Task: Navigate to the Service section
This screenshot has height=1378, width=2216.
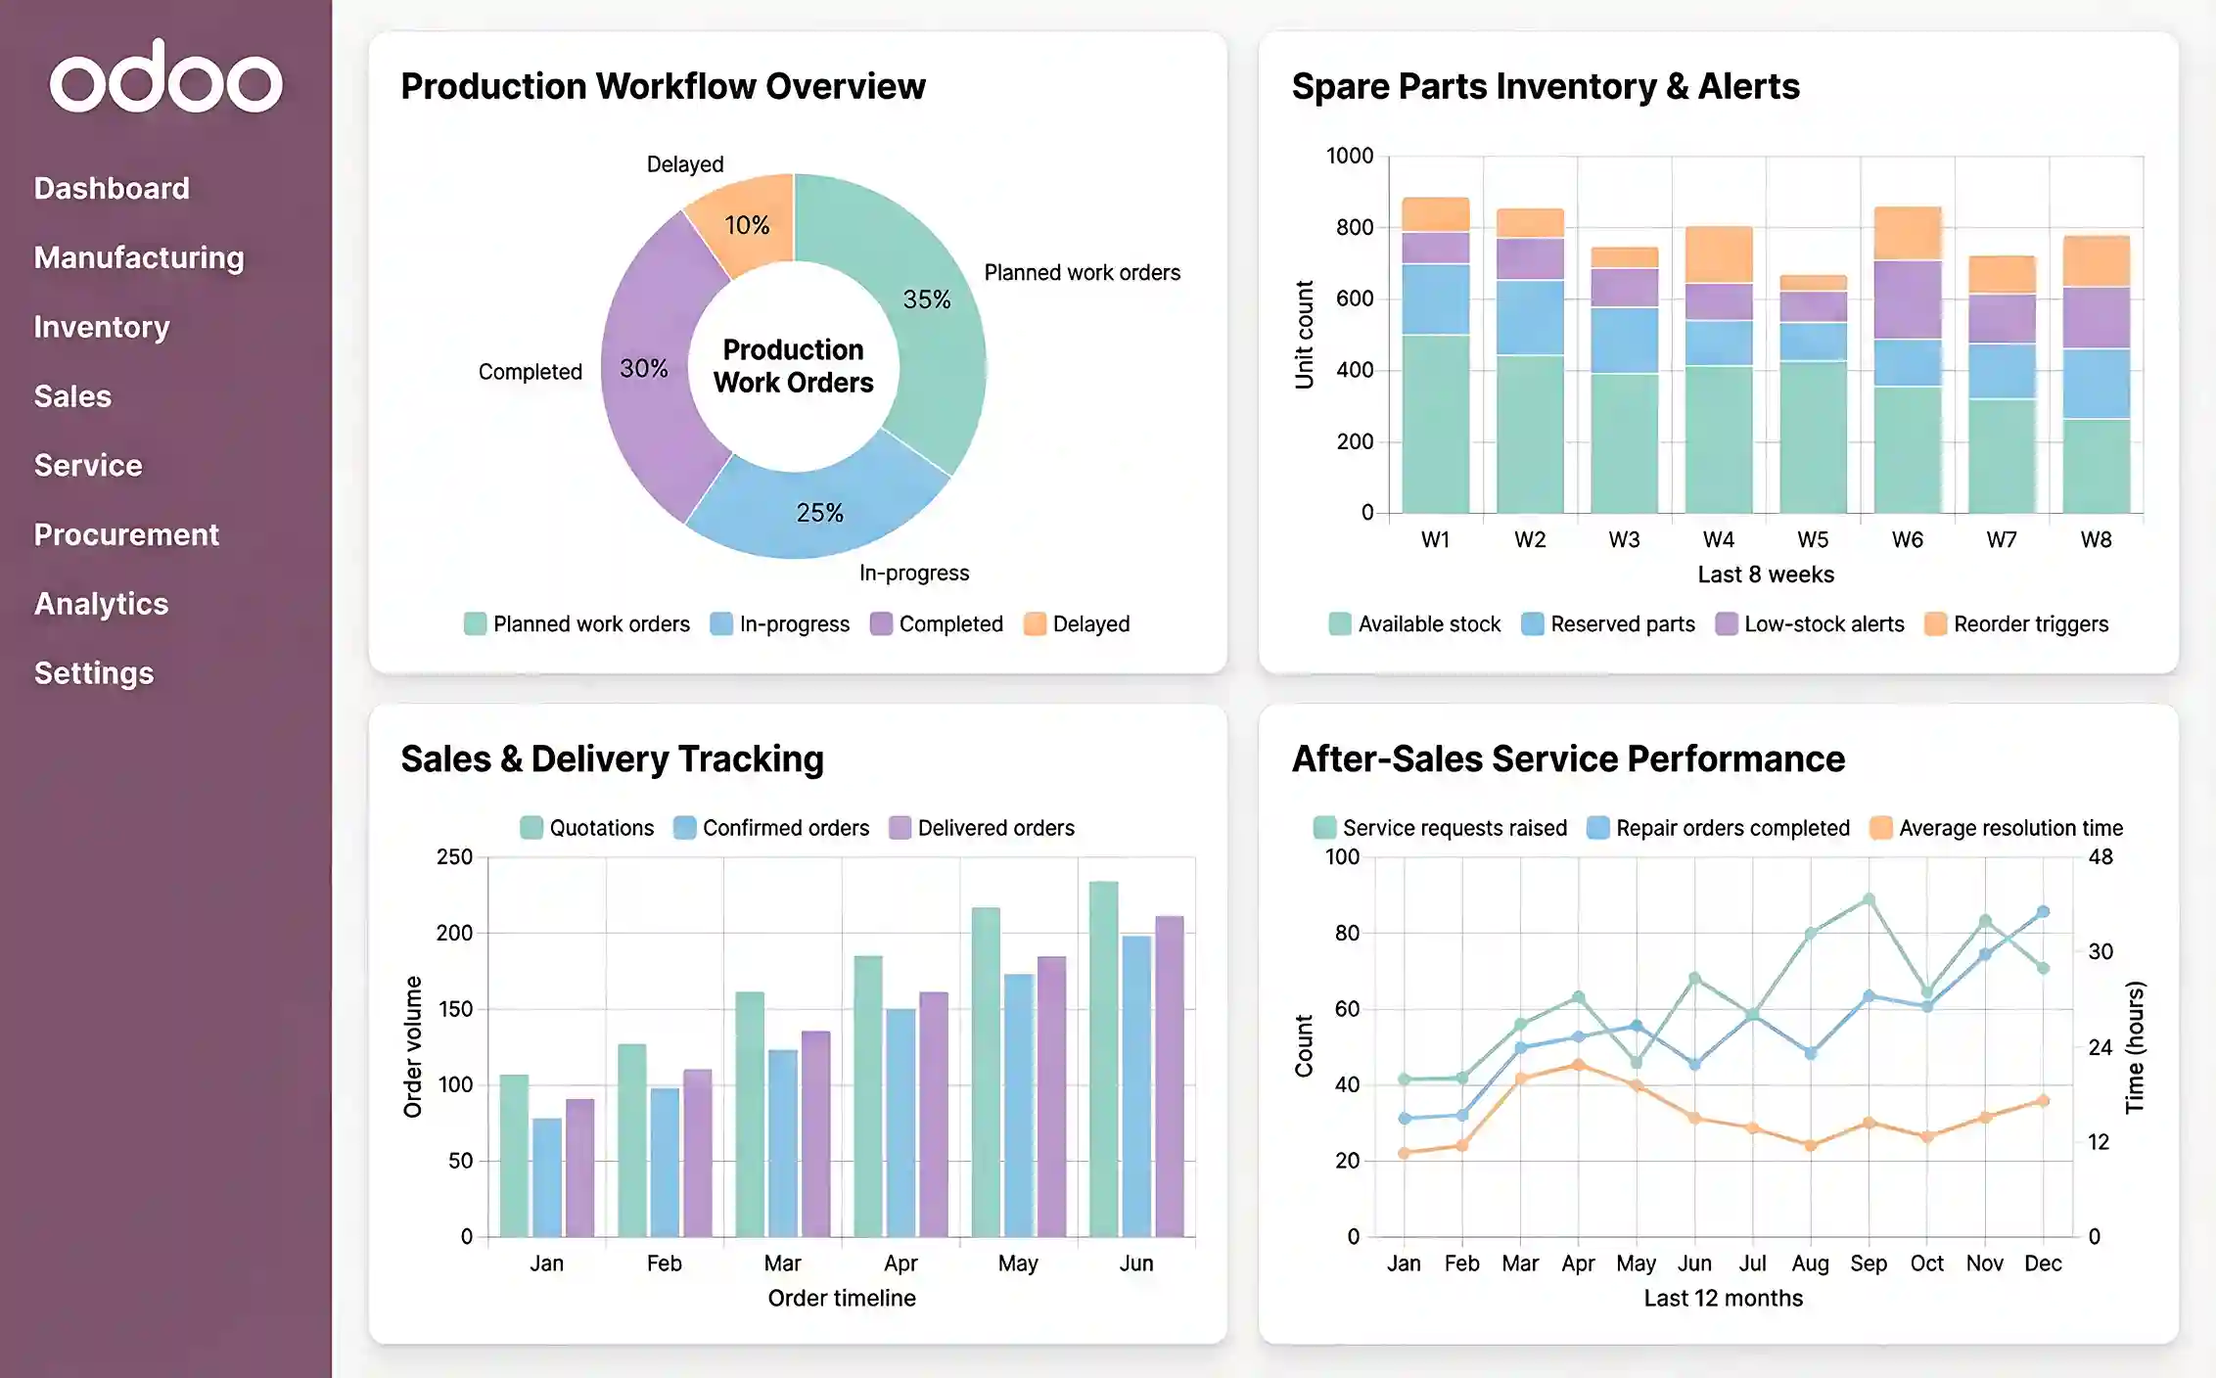Action: 86,465
